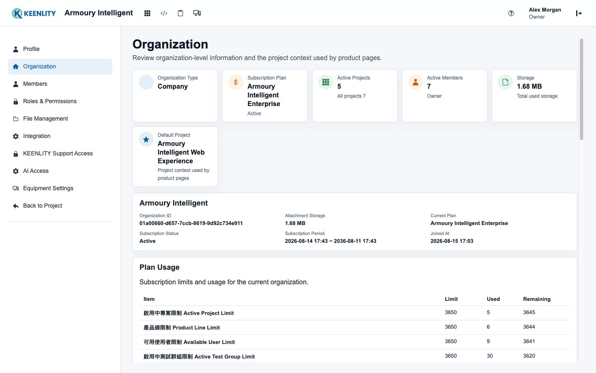
Task: Click Company on Organization Type card
Action: pos(173,87)
